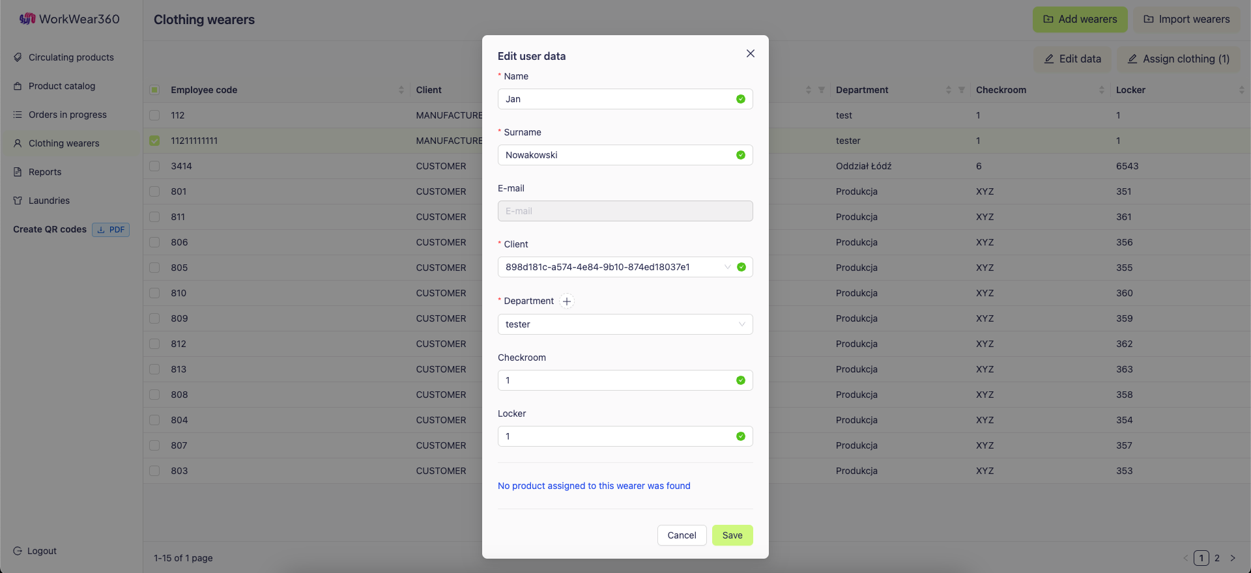The height and width of the screenshot is (573, 1251).
Task: Go to the next page arrow
Action: tap(1233, 558)
